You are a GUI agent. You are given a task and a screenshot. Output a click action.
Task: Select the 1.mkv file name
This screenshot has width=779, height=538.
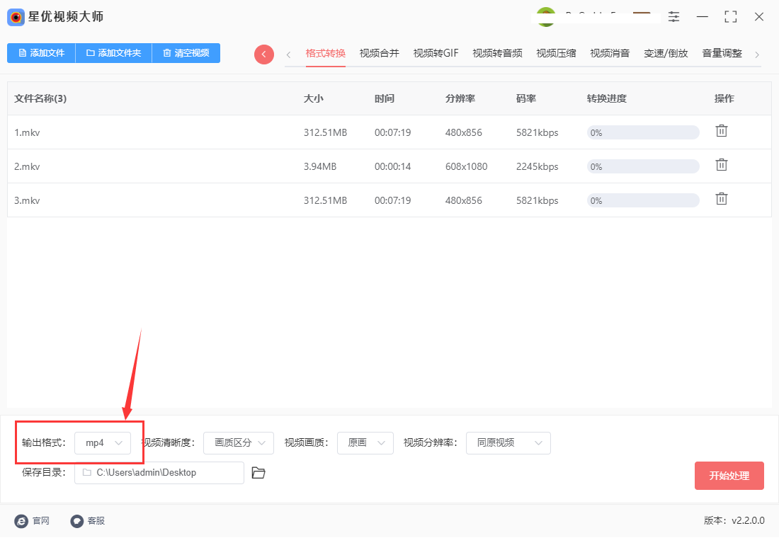point(27,132)
